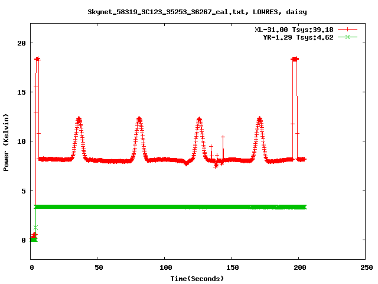Click x-axis tick label 150
378x284 pixels.
pyautogui.click(x=232, y=267)
